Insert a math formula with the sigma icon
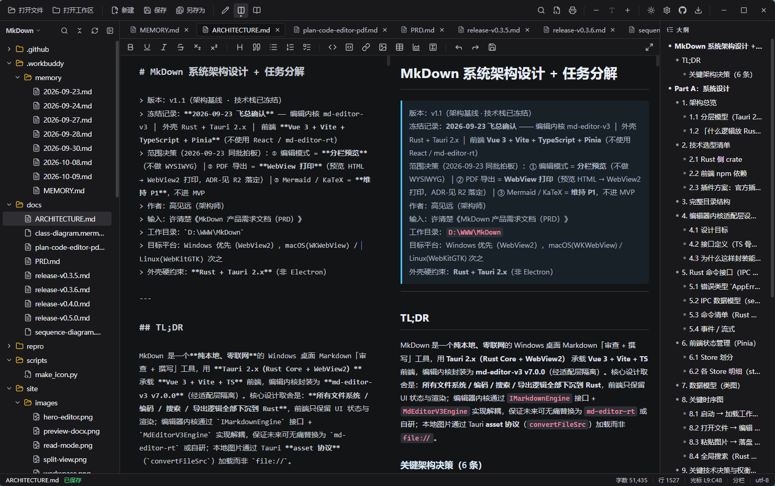Screen dimensions: 775x486 pyautogui.click(x=433, y=47)
